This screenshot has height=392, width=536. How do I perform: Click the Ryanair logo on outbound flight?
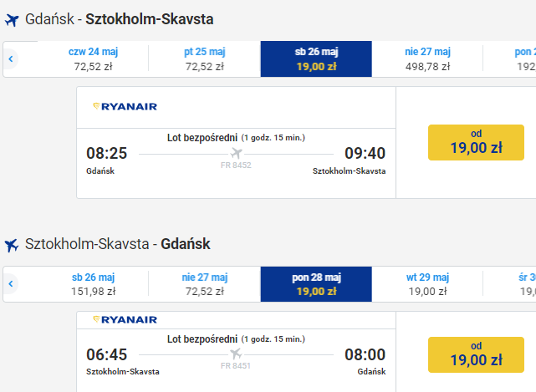pos(125,107)
